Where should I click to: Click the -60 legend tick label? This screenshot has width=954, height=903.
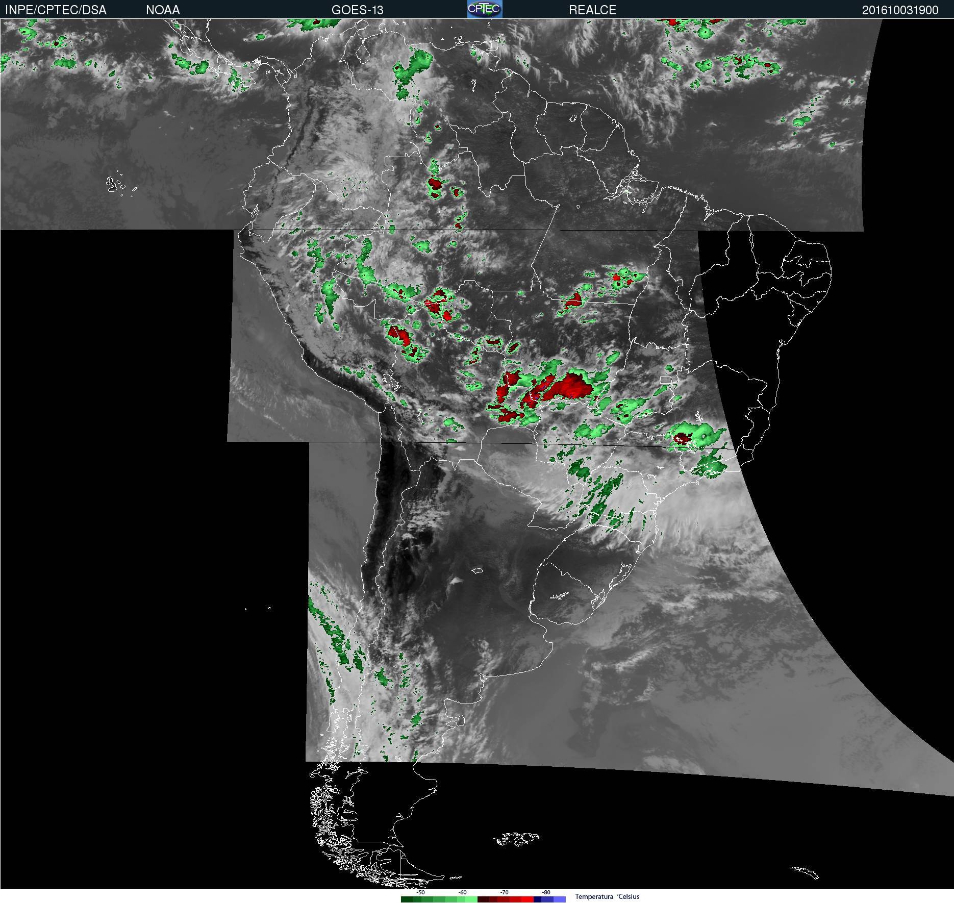click(463, 892)
